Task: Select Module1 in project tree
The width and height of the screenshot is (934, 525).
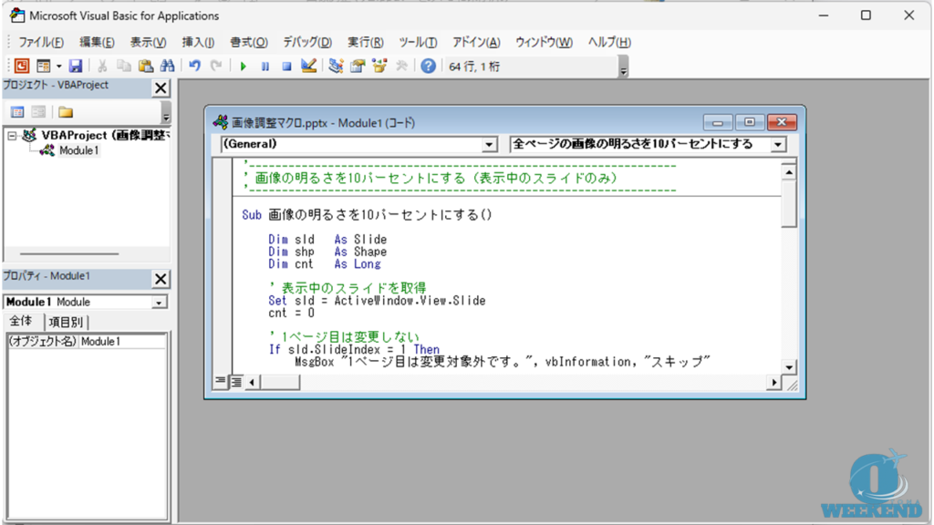Action: click(78, 150)
